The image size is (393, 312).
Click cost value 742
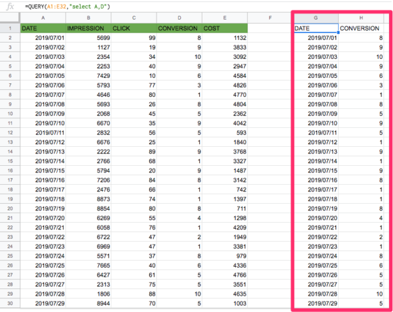(225, 189)
